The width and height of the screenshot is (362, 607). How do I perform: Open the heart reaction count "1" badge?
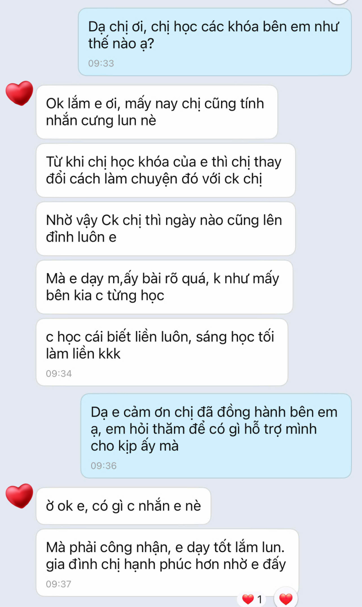point(254,599)
